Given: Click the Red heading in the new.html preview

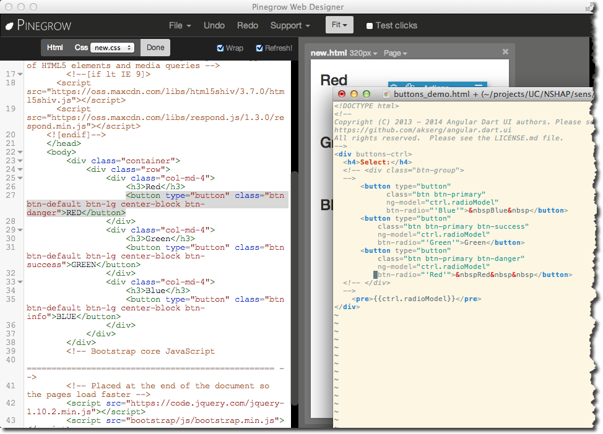Looking at the screenshot, I should click(334, 80).
